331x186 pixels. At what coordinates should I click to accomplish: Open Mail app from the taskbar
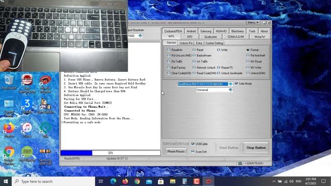coord(149,181)
